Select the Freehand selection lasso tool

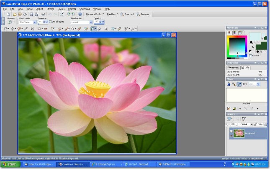tap(19, 29)
